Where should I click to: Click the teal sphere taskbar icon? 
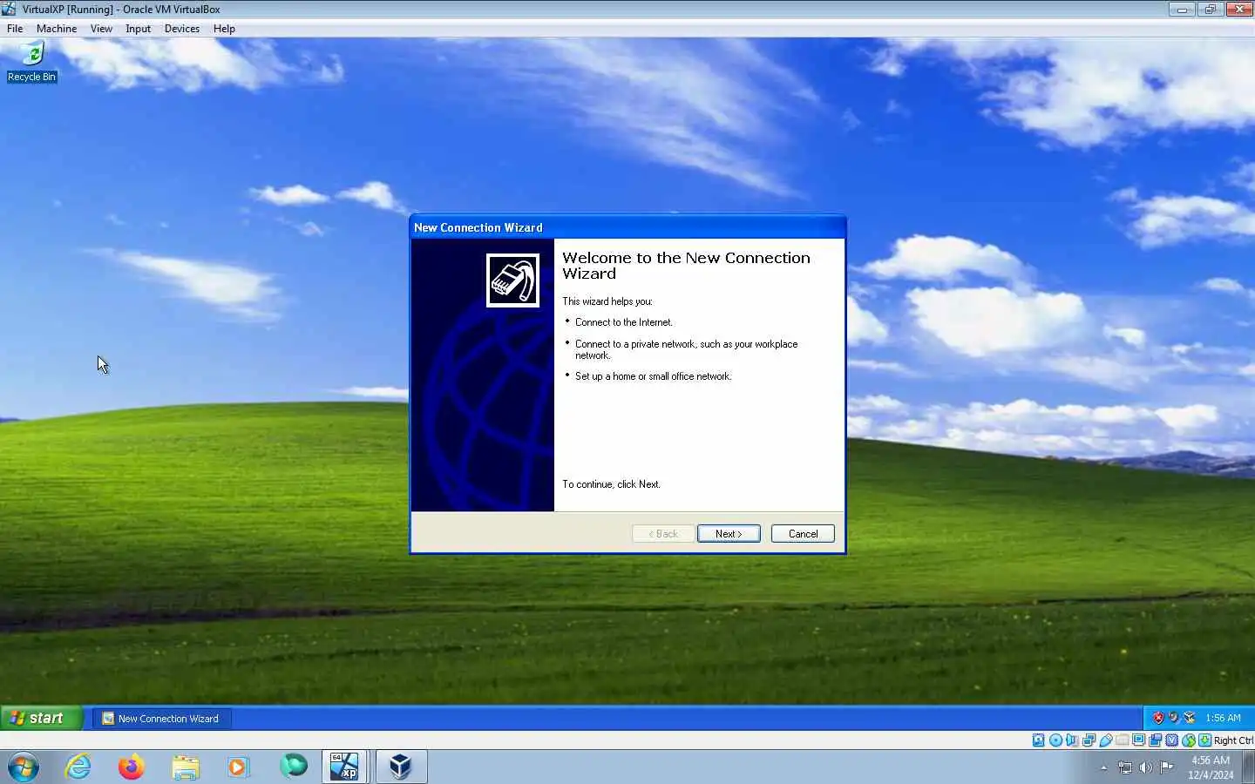click(293, 767)
